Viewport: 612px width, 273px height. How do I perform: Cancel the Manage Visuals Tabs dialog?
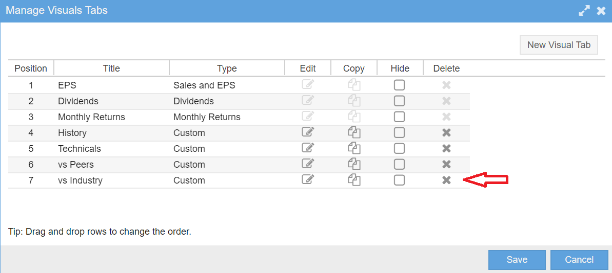pyautogui.click(x=579, y=260)
